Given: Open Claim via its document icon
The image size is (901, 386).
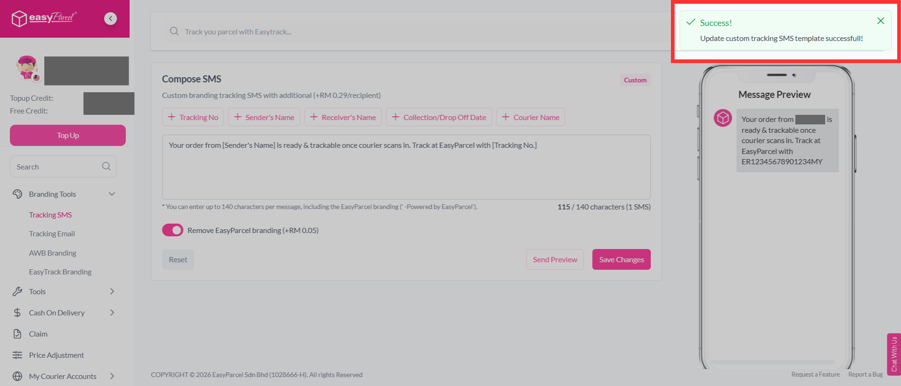Looking at the screenshot, I should coord(17,334).
